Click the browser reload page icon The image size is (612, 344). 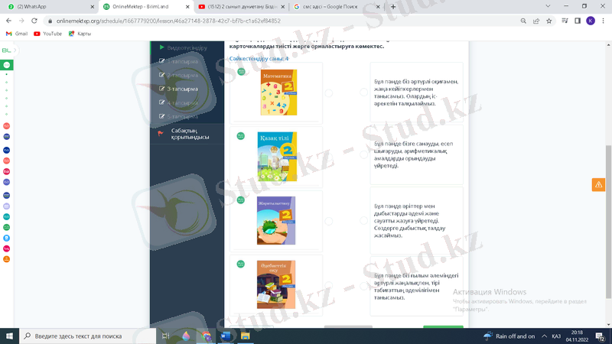click(x=34, y=21)
